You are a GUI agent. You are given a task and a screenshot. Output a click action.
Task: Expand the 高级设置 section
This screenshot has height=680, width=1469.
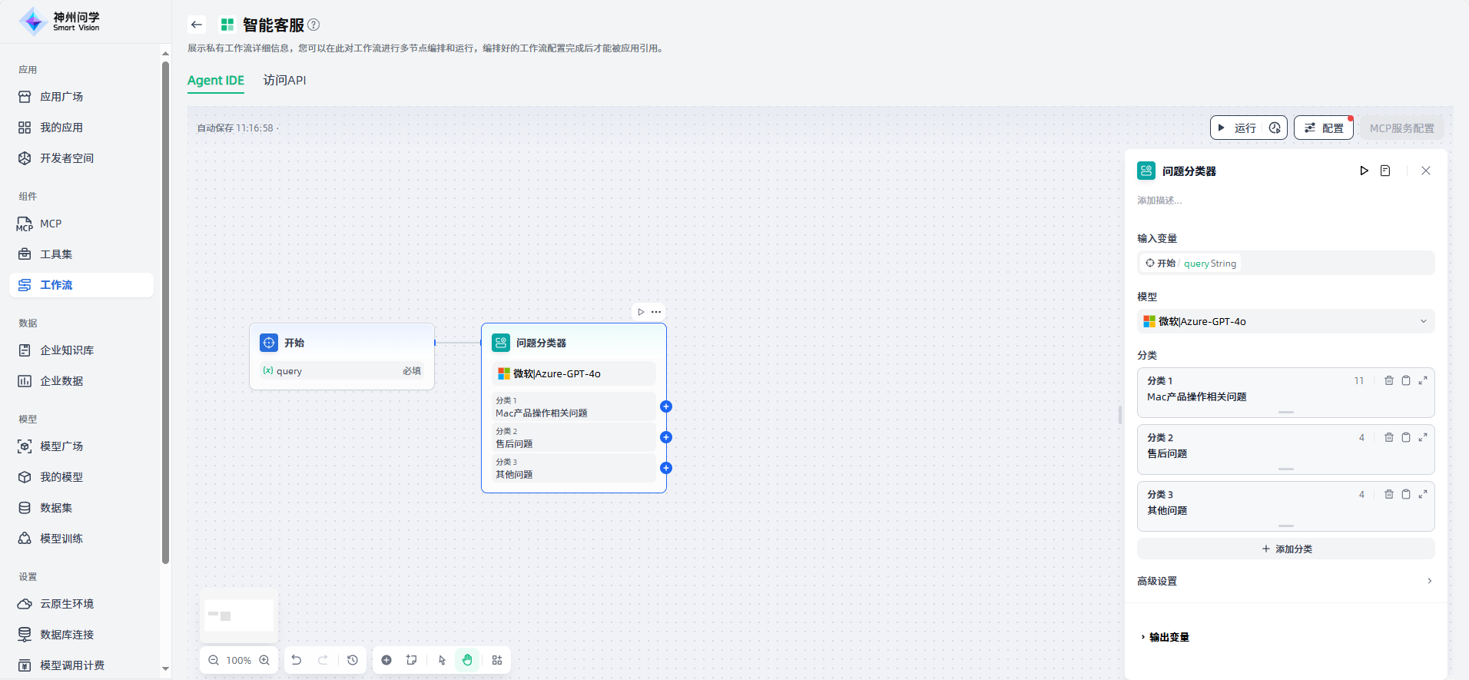click(1285, 581)
